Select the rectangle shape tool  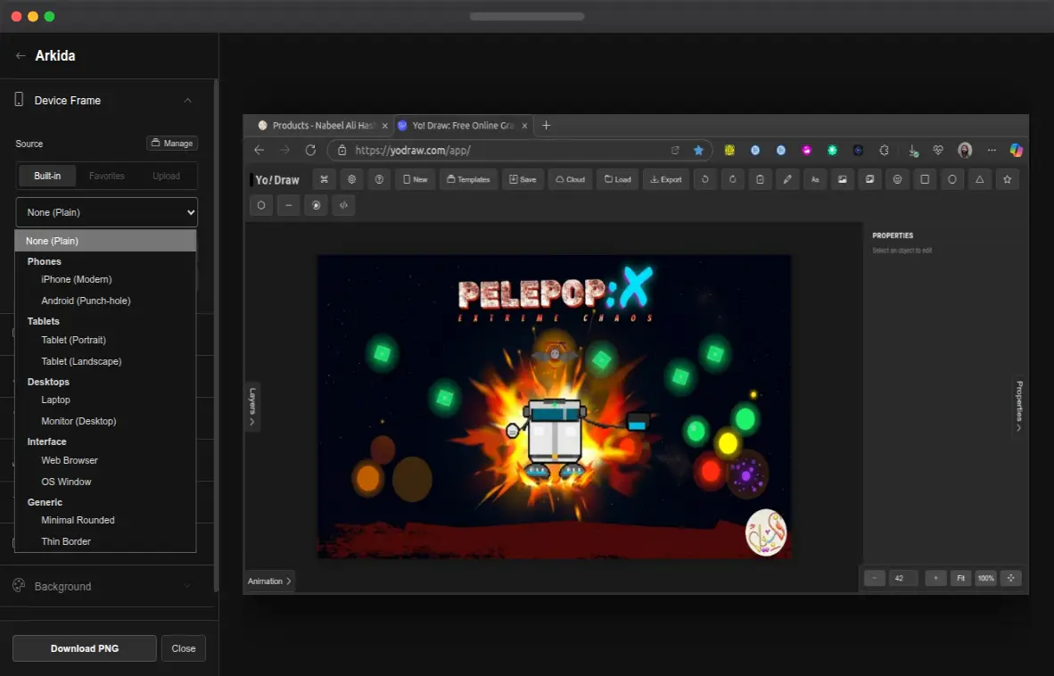coord(925,179)
